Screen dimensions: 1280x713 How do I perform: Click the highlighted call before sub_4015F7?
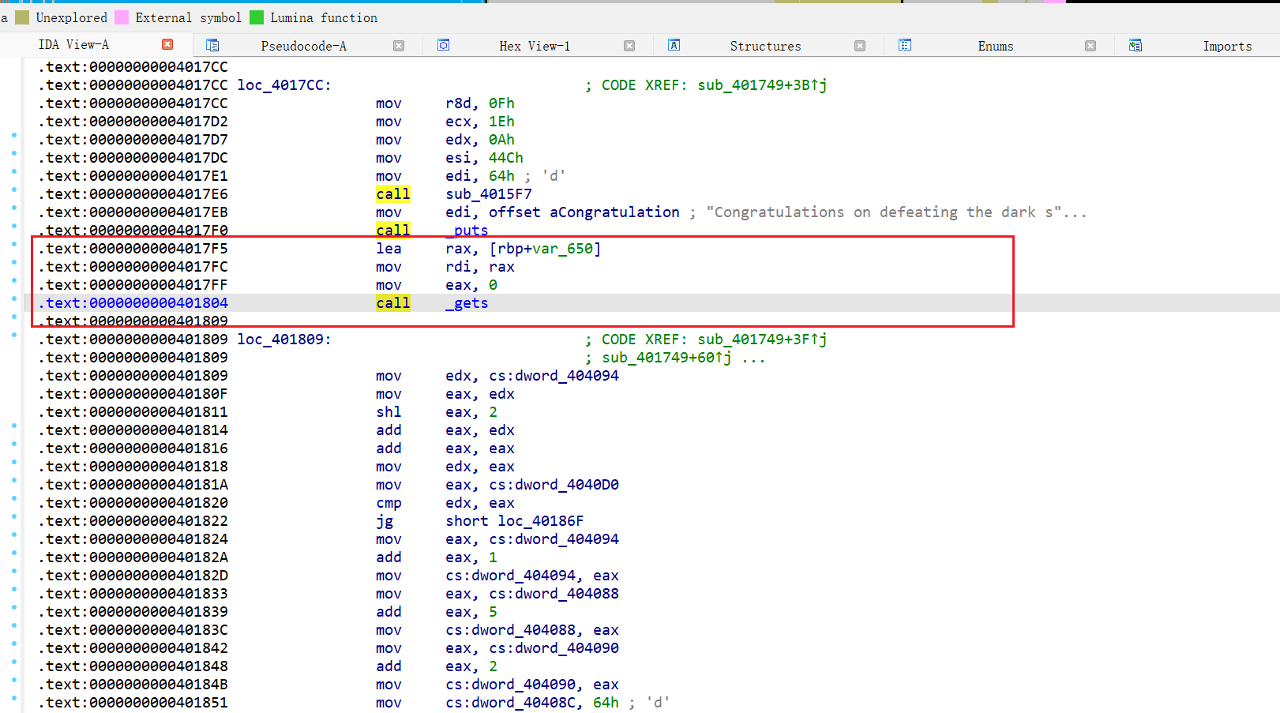point(393,194)
